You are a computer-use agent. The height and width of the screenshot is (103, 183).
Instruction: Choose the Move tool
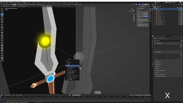pos(2,14)
